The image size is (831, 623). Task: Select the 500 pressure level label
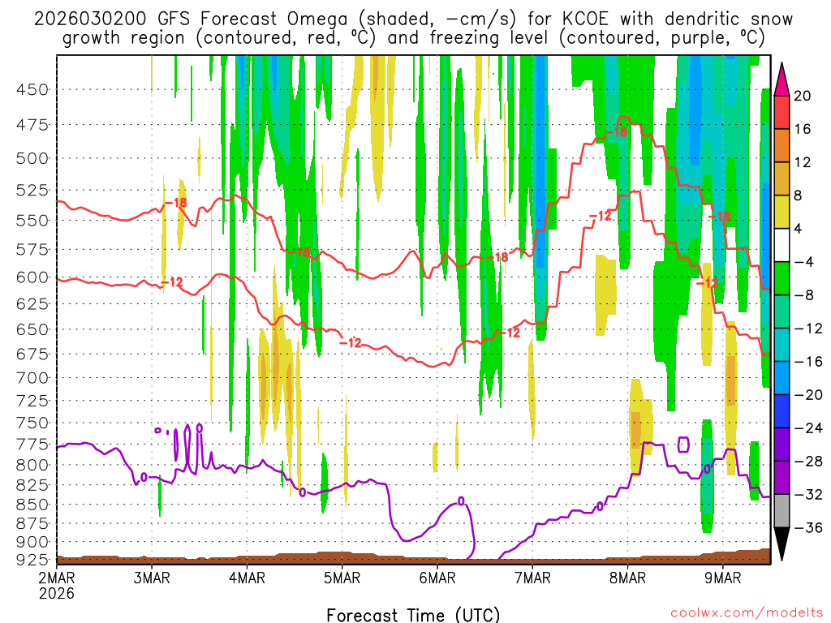coord(32,158)
